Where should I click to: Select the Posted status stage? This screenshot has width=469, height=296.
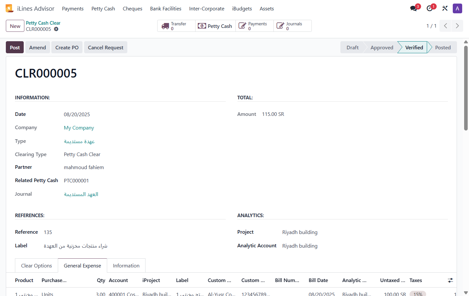click(443, 47)
